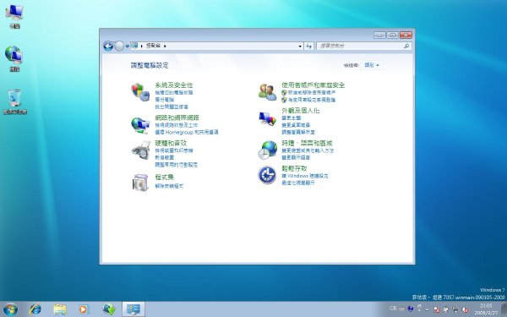Open the 變更主題 link

pos(291,118)
